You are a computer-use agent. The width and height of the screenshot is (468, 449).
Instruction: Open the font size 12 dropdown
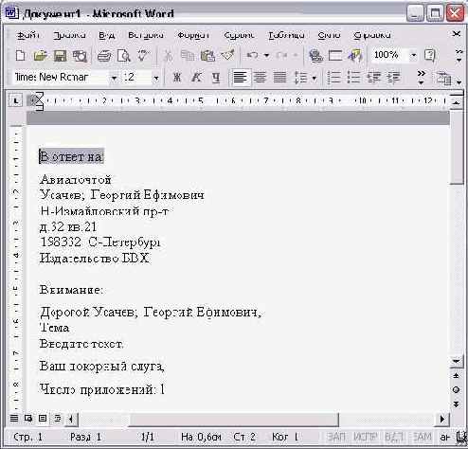pos(155,78)
